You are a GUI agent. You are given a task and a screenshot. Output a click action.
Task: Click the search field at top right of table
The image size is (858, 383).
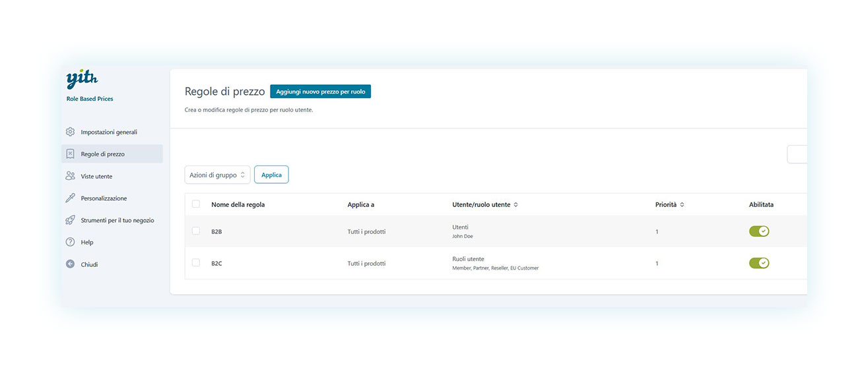[797, 154]
